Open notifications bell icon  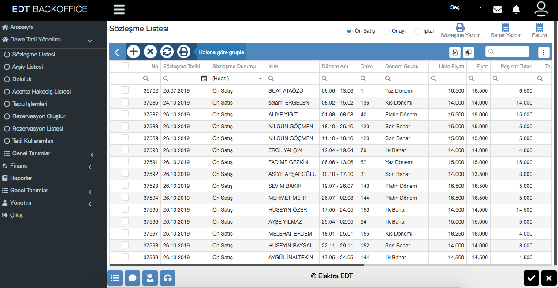[x=516, y=9]
